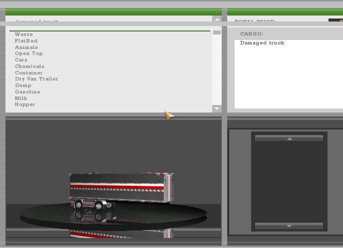Image resolution: width=343 pixels, height=248 pixels.
Task: Click the trailer 3D preview model
Action: (x=122, y=191)
